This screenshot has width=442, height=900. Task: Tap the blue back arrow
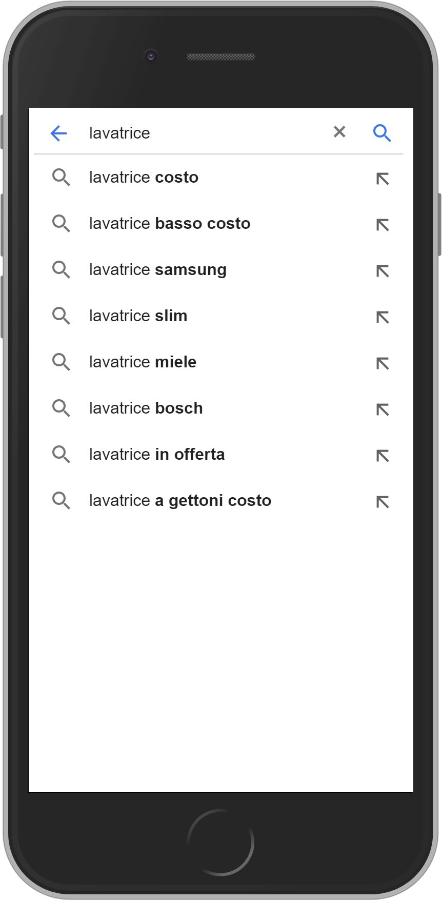pyautogui.click(x=58, y=133)
